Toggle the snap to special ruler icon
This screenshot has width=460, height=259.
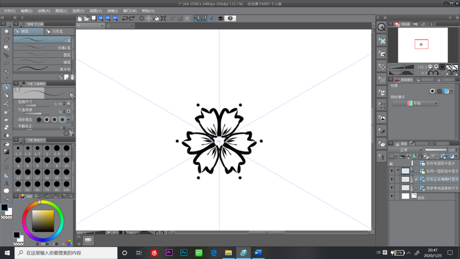click(204, 18)
